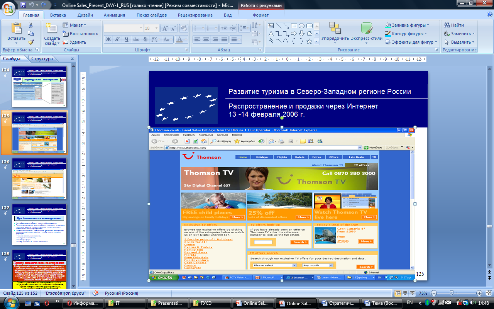Image resolution: width=494 pixels, height=309 pixels.
Task: Open the Макет layout dropdown
Action: tap(74, 25)
